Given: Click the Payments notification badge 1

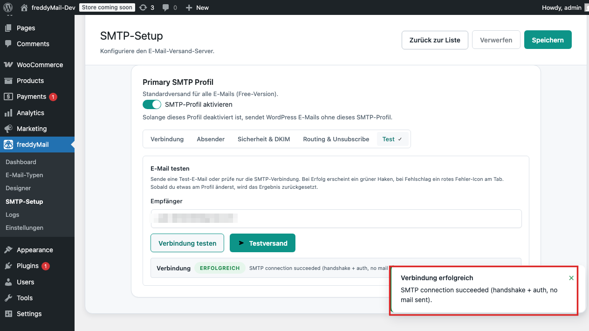Looking at the screenshot, I should pyautogui.click(x=53, y=97).
